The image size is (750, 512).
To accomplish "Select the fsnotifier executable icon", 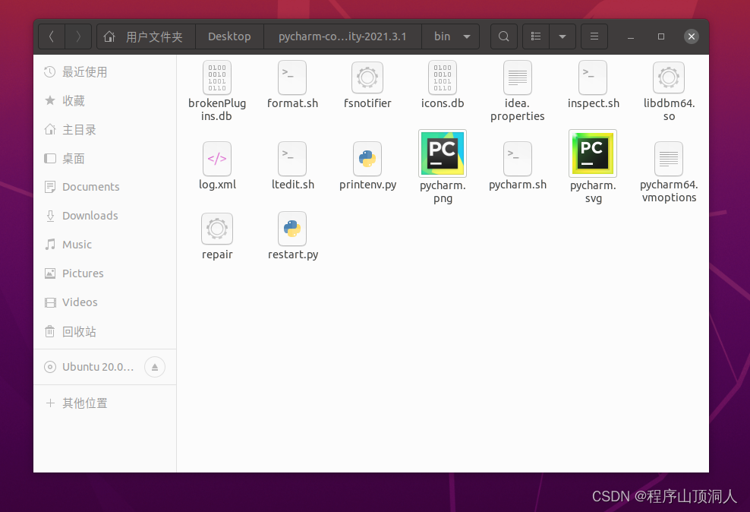I will point(367,77).
